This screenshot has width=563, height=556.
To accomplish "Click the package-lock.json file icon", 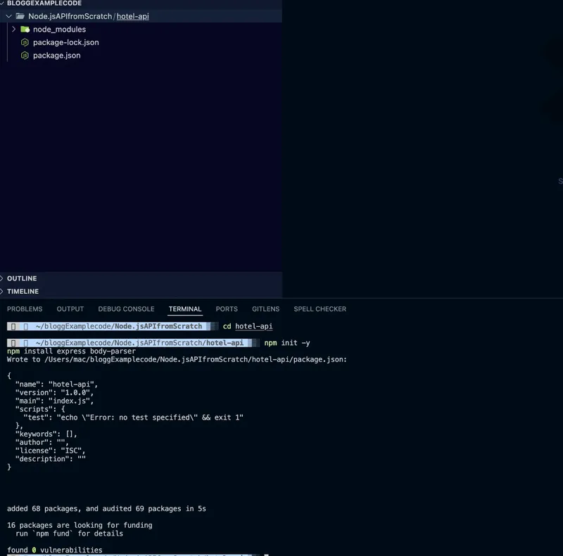I will click(x=23, y=42).
